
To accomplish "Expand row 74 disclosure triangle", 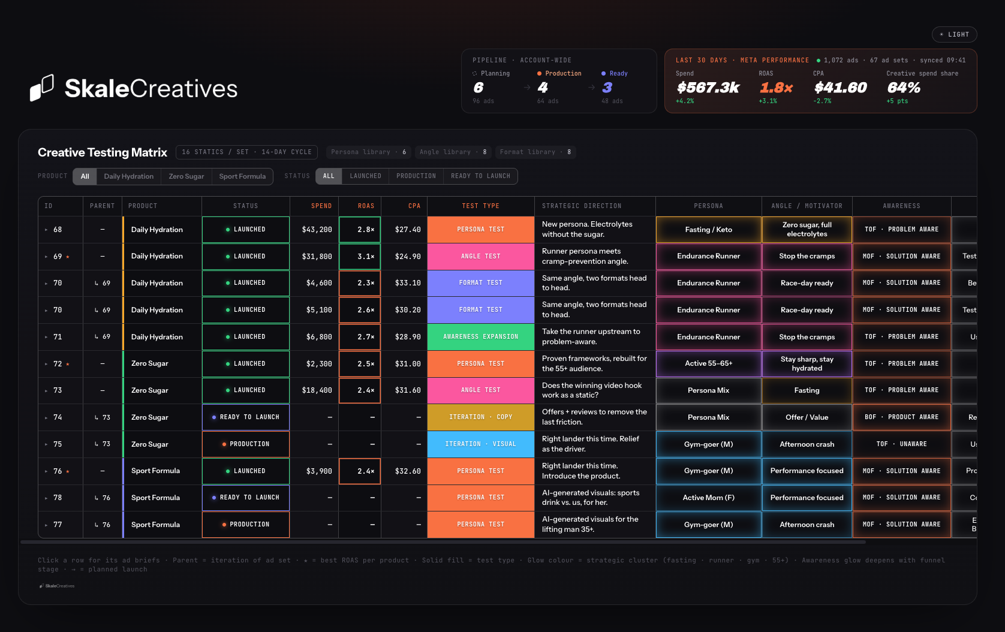I will point(46,417).
